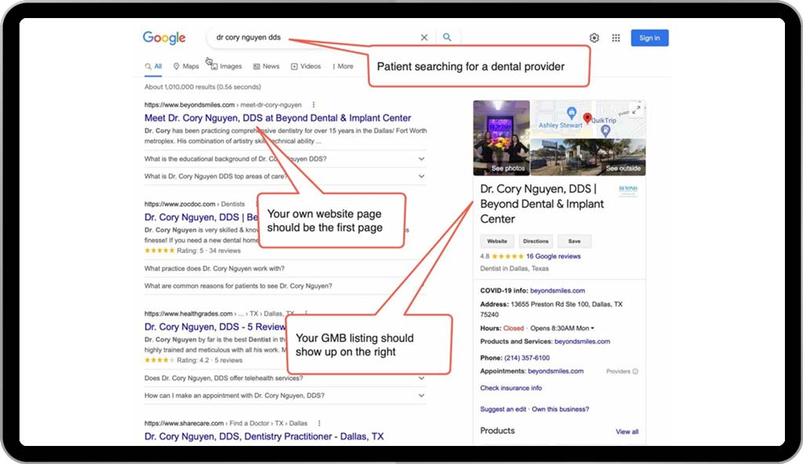
Task: Expand the telehealth services question
Action: (x=285, y=378)
